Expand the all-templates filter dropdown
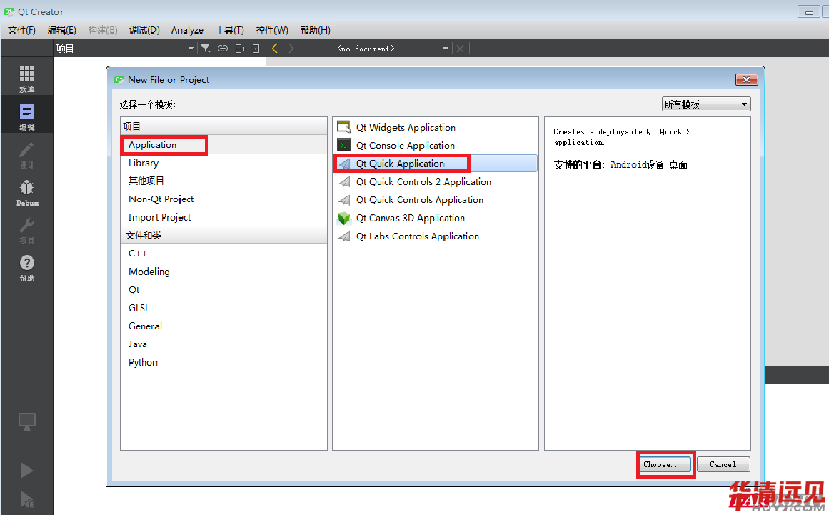Image resolution: width=829 pixels, height=515 pixels. [x=705, y=104]
